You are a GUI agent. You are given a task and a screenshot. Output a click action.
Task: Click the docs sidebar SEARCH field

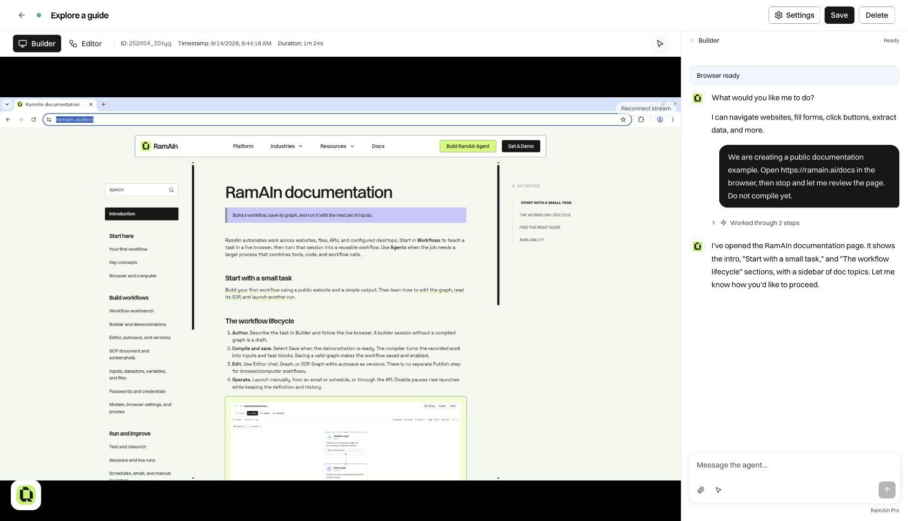(142, 190)
